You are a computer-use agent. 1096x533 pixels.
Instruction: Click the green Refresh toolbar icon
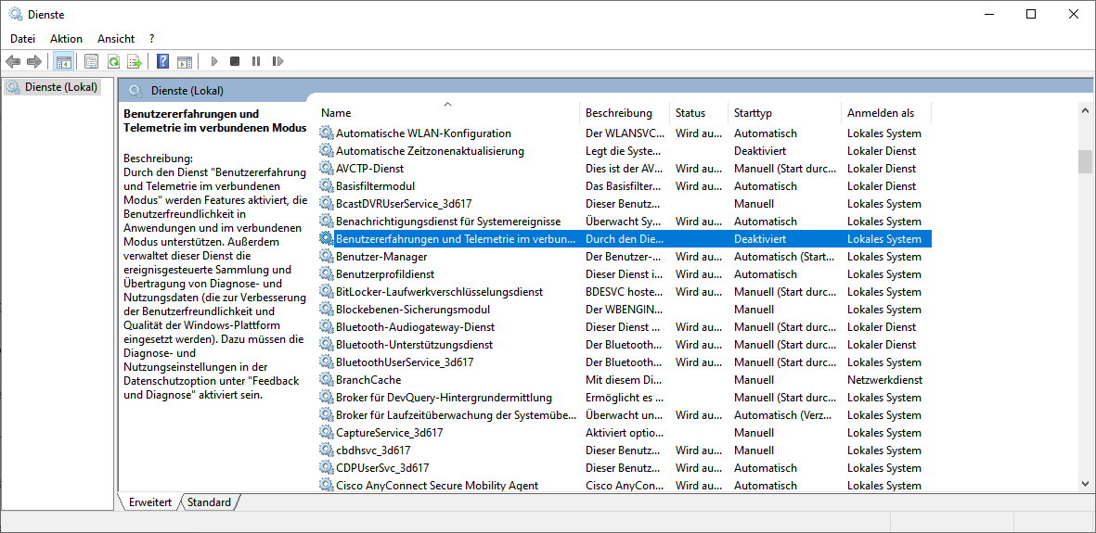click(113, 61)
